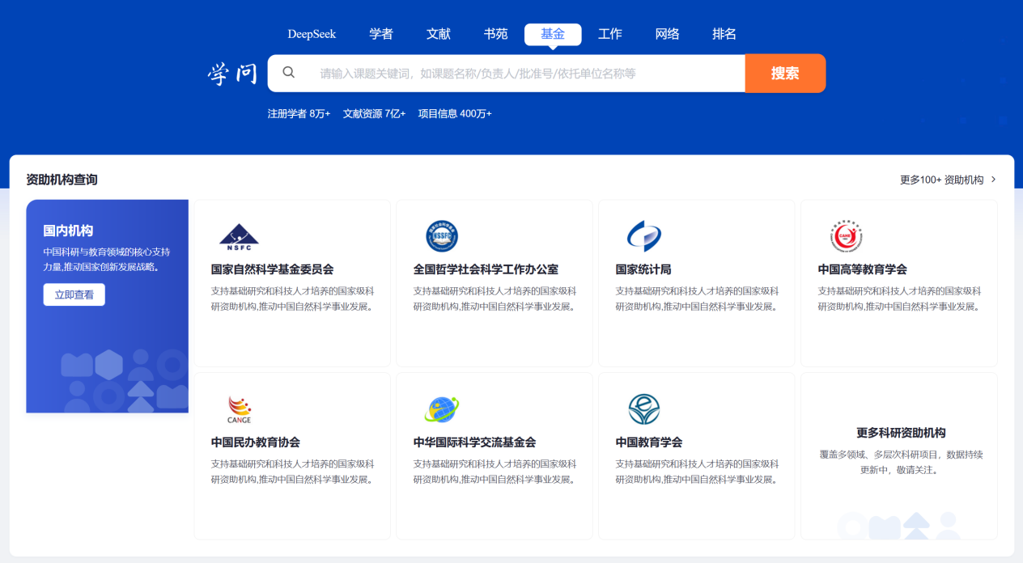The height and width of the screenshot is (563, 1023).
Task: Open 全国哲学社会科学工作办公室 title link
Action: (x=486, y=269)
